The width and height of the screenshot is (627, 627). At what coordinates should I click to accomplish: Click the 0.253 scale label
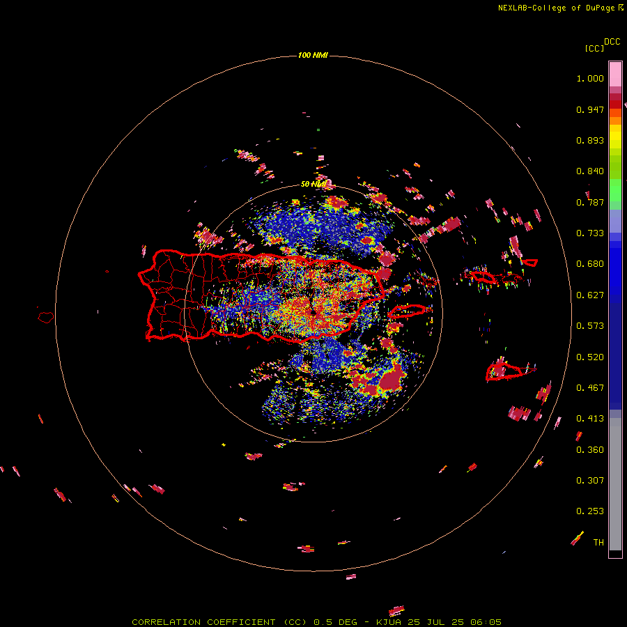pyautogui.click(x=590, y=511)
